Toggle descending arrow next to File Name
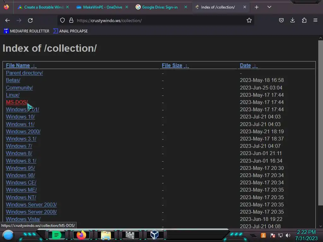The height and width of the screenshot is (242, 323). (x=34, y=66)
